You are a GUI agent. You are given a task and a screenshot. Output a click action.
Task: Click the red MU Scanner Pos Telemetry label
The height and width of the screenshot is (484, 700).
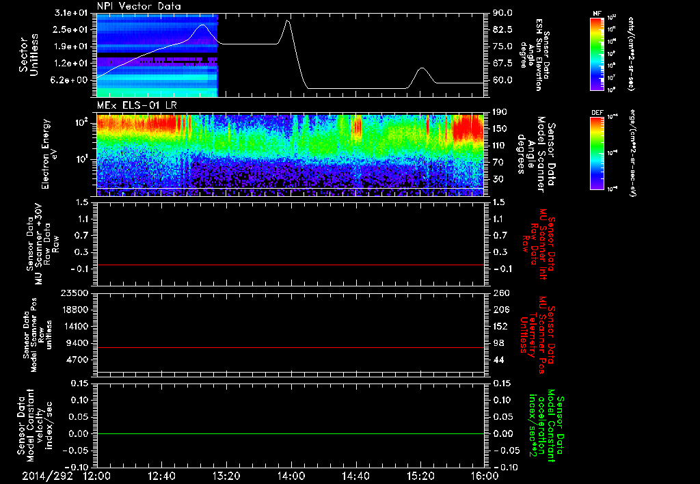pyautogui.click(x=537, y=335)
